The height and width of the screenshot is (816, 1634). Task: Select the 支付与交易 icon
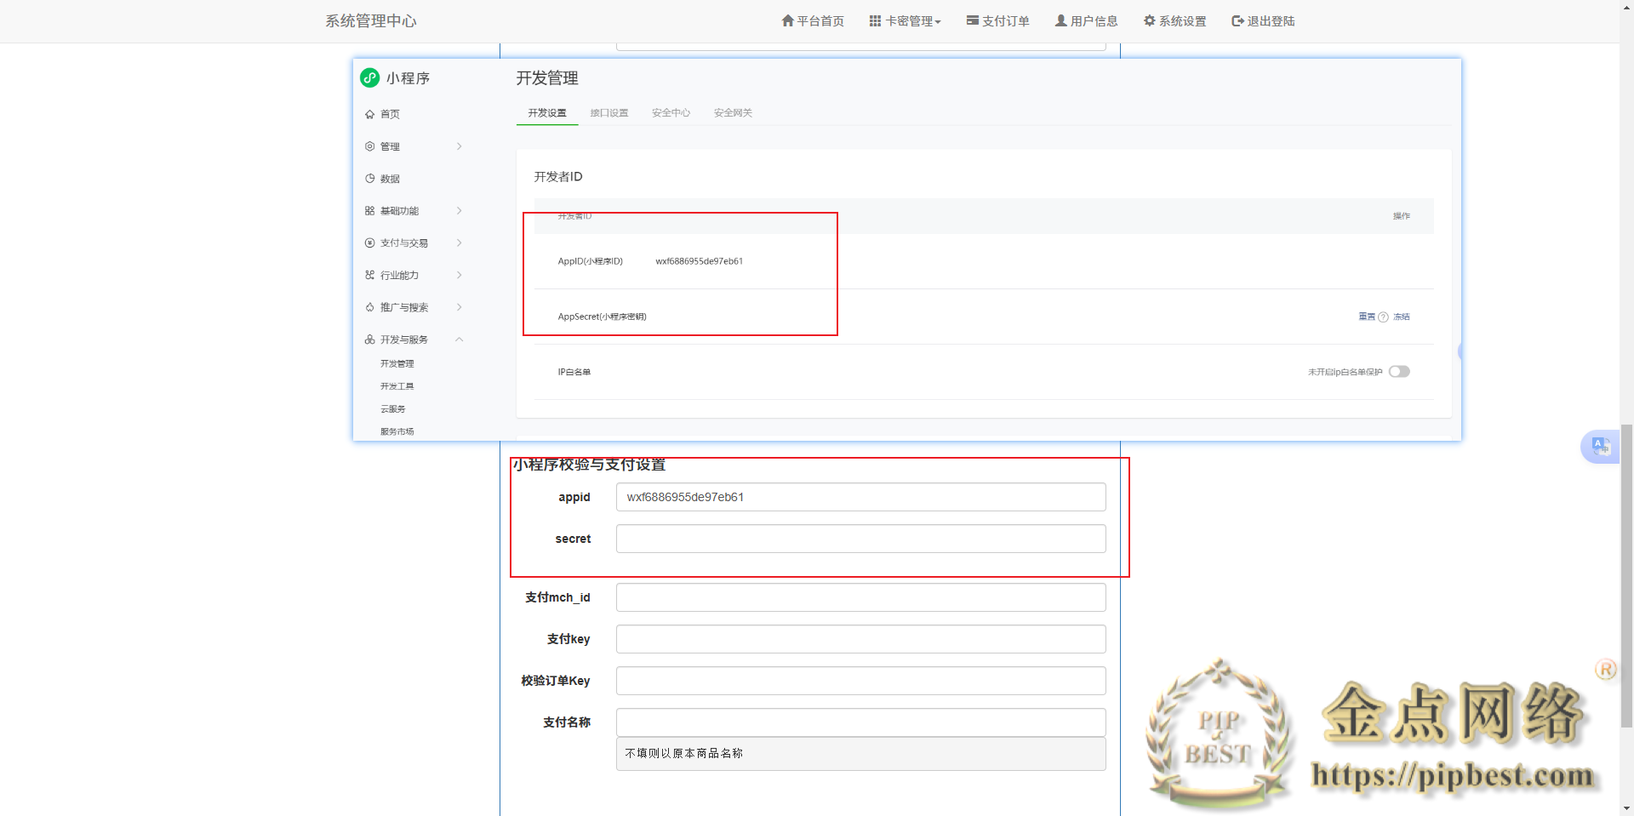tap(369, 243)
